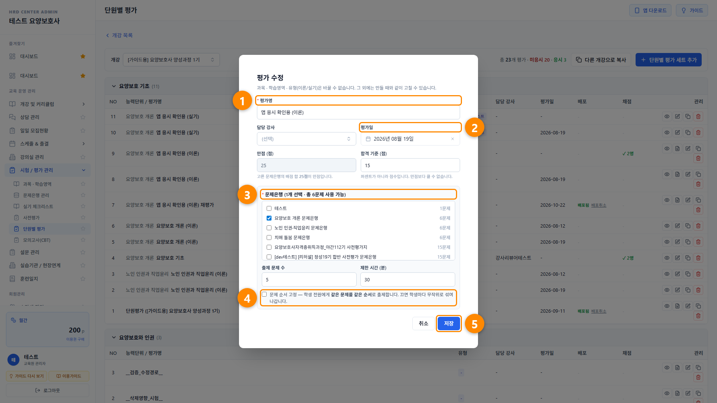Clear the 평가일 date with the x icon

point(453,139)
